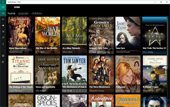
Task: Open the hamburger menu
Action: (3, 7)
